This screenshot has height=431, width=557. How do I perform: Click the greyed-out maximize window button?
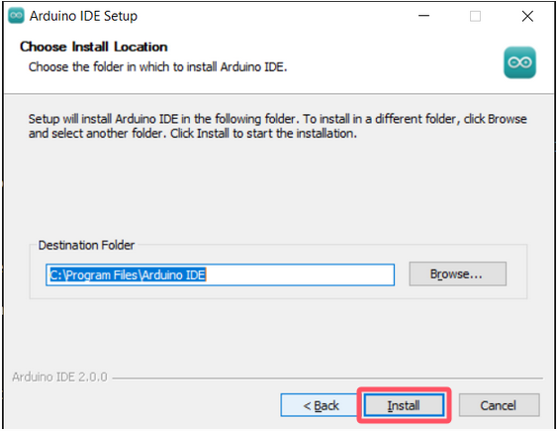475,16
